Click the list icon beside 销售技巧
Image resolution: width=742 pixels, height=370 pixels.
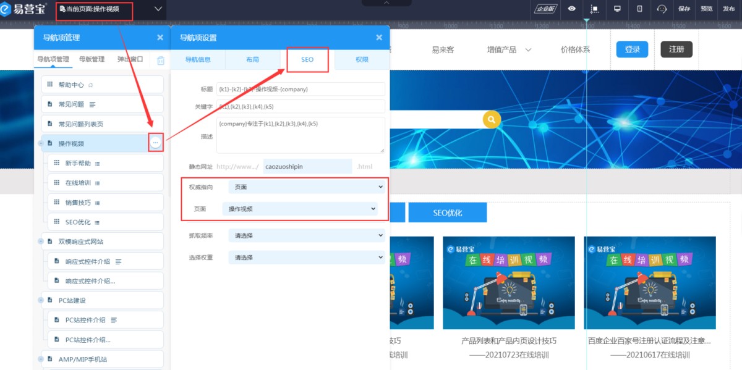(x=98, y=203)
